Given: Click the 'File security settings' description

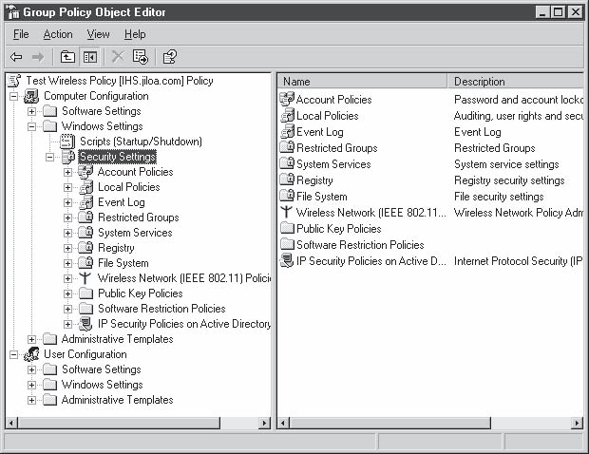Looking at the screenshot, I should (499, 197).
